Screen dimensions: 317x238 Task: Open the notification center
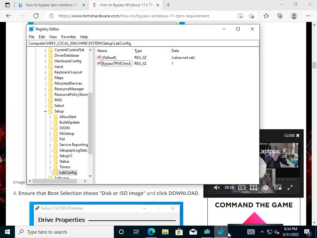[x=307, y=232]
